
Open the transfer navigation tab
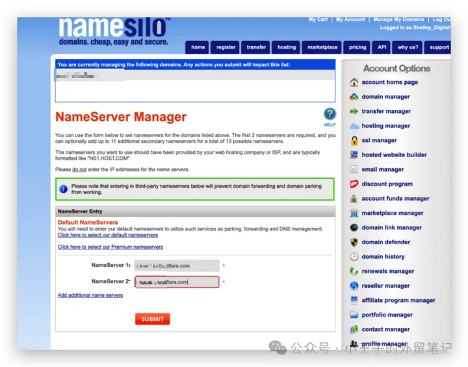pyautogui.click(x=256, y=47)
